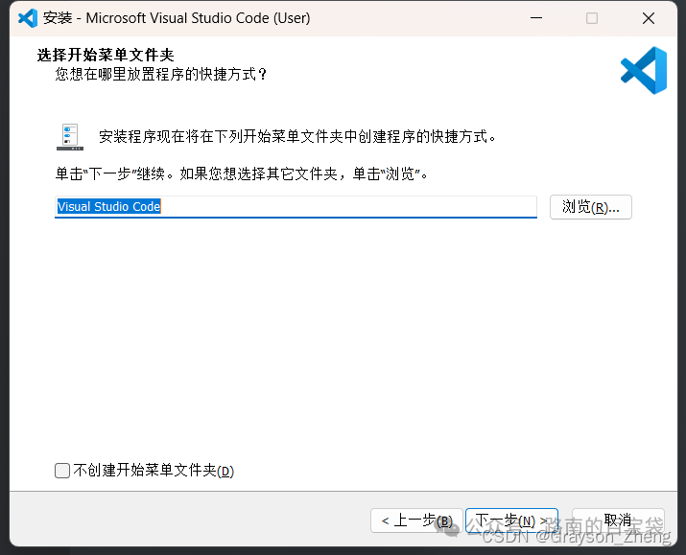Image resolution: width=686 pixels, height=555 pixels.
Task: Go back with 上一步(B) button
Action: coord(416,520)
